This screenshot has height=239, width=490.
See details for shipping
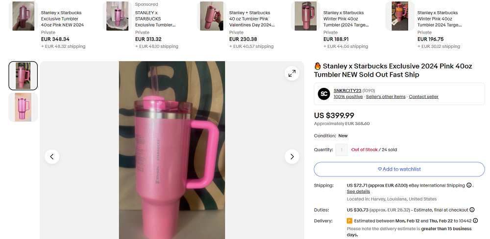pos(358,192)
